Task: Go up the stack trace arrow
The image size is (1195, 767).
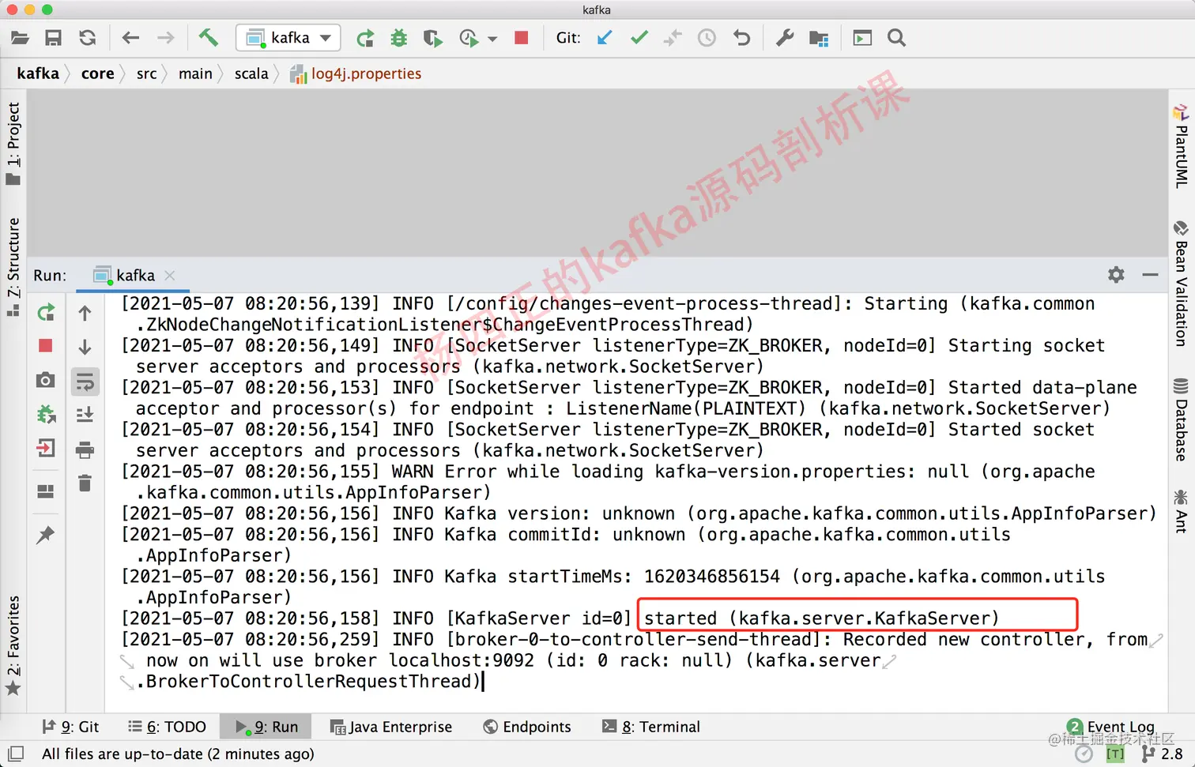Action: (x=85, y=313)
